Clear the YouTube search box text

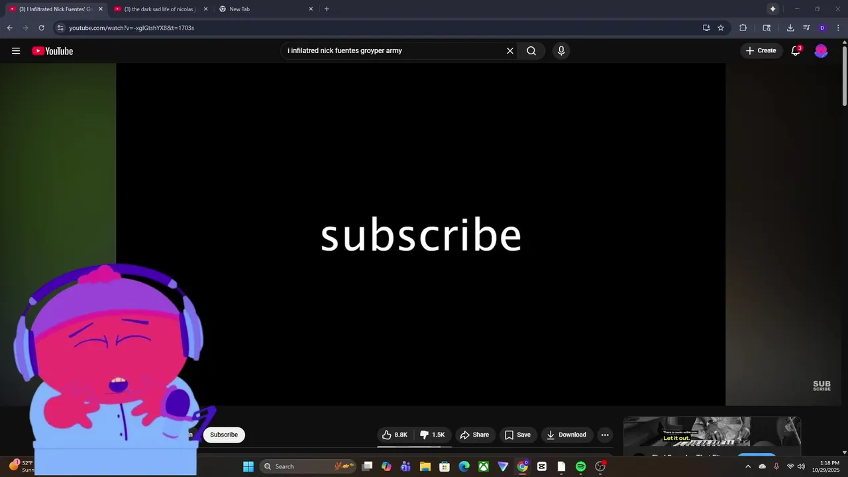point(510,51)
